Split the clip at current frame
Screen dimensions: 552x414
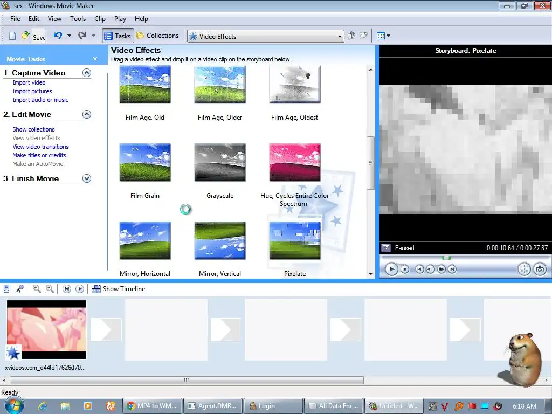[524, 270]
